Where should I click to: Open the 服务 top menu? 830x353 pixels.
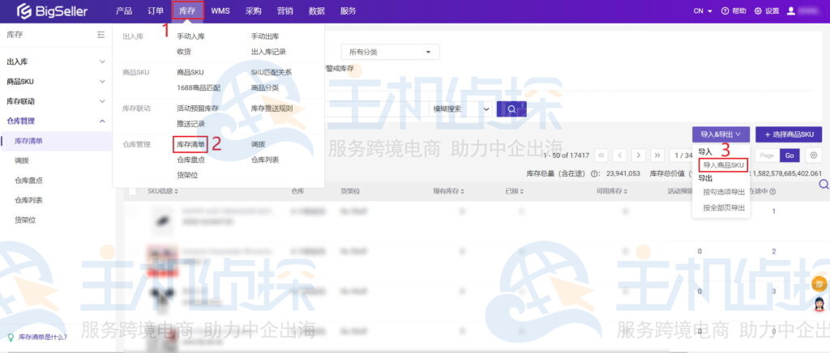click(348, 11)
